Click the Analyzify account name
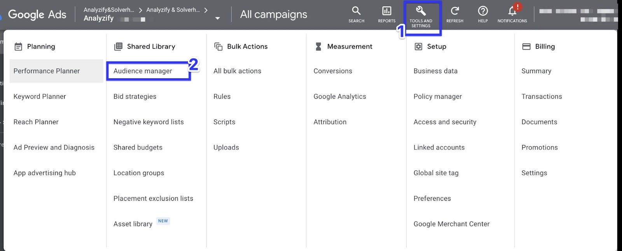The image size is (622, 251). 99,18
